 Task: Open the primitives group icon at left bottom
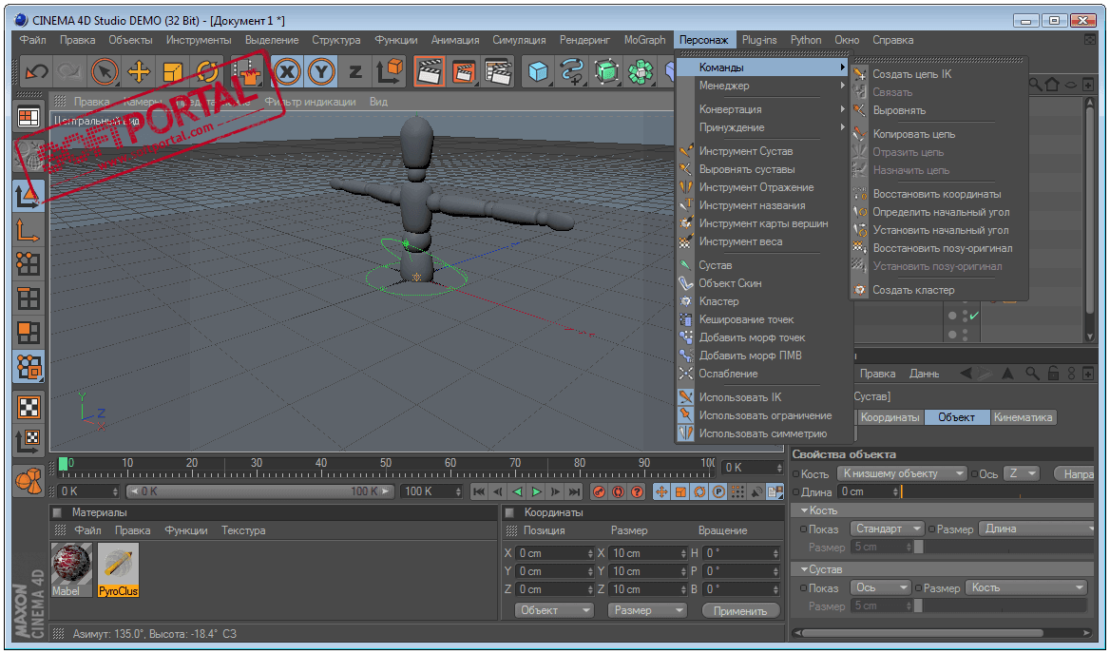(29, 481)
